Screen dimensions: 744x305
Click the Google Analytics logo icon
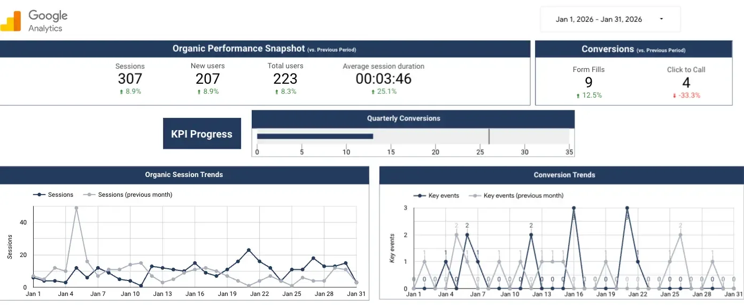click(11, 20)
